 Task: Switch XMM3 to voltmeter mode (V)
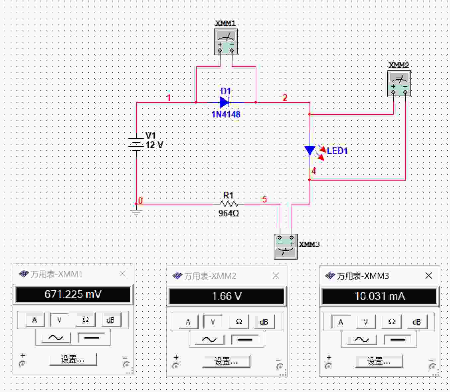tap(366, 322)
